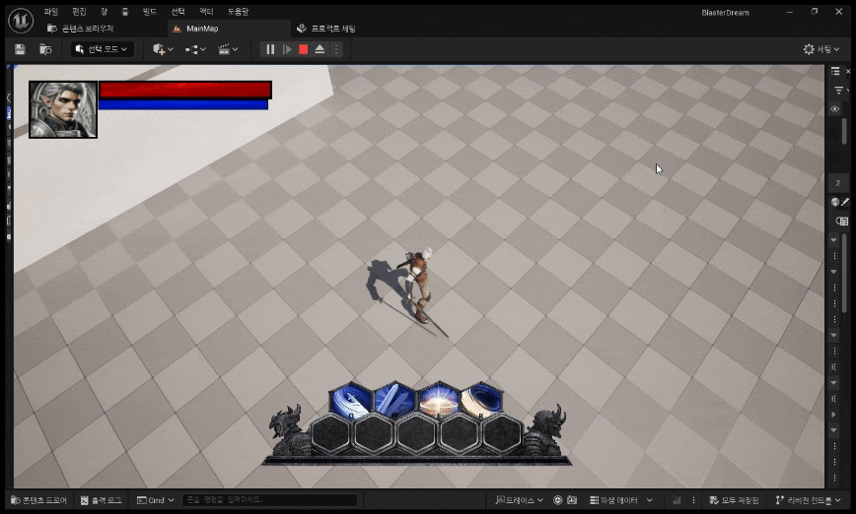The image size is (856, 514).
Task: Advance one frame with the frame-skip button
Action: click(287, 49)
